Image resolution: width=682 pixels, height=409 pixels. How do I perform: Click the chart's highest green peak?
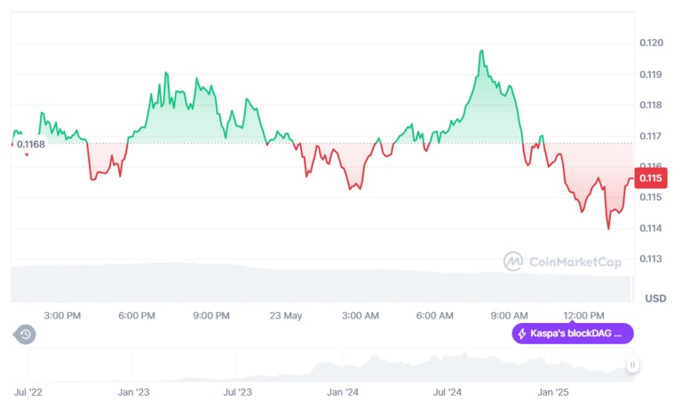coord(481,51)
